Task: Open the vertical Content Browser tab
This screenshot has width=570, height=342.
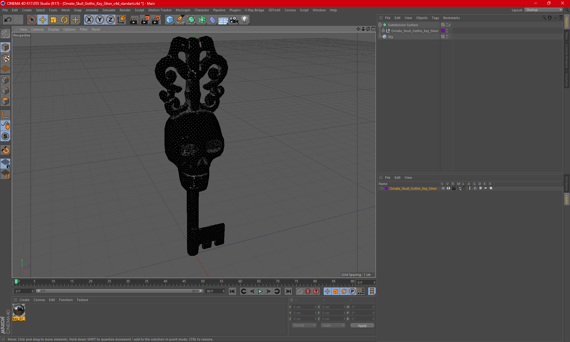Action: point(566,56)
